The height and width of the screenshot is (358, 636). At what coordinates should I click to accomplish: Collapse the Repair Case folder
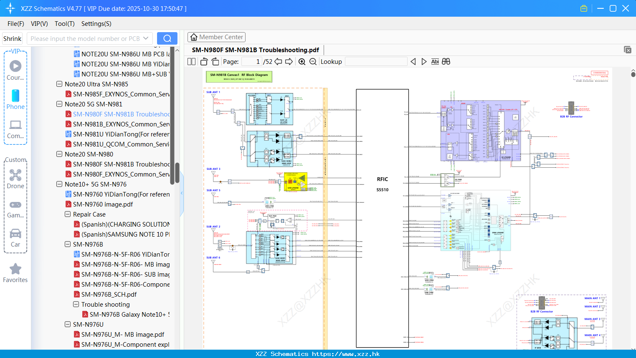pyautogui.click(x=68, y=214)
